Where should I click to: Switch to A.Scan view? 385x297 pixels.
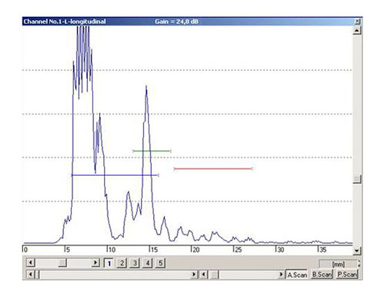(x=297, y=275)
